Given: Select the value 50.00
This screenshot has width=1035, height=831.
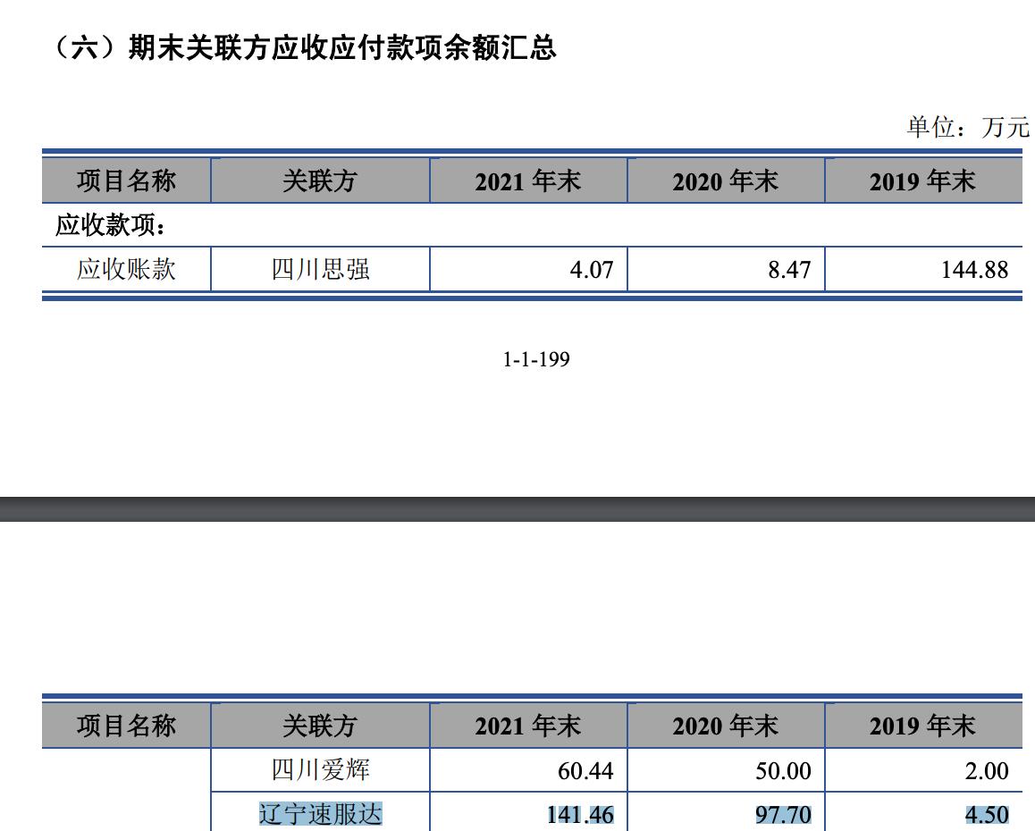Looking at the screenshot, I should point(783,771).
